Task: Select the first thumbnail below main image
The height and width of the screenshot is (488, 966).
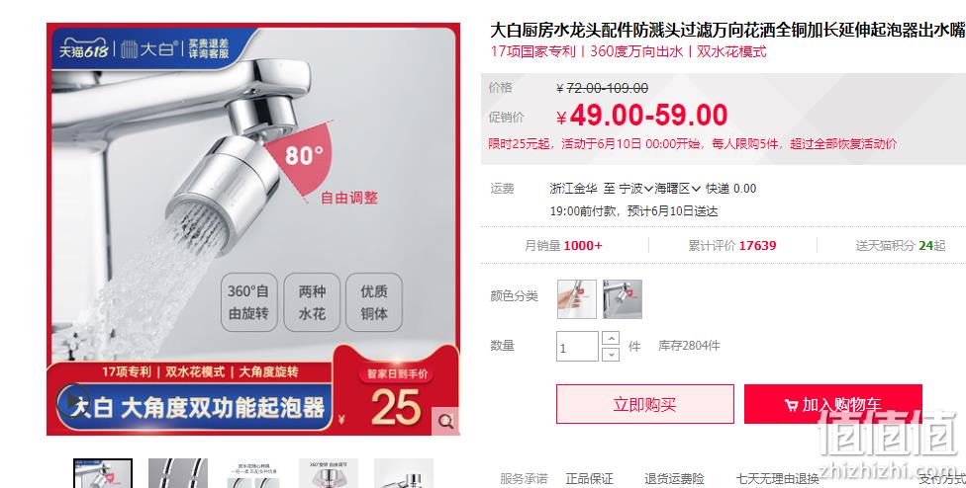Action: click(x=103, y=473)
